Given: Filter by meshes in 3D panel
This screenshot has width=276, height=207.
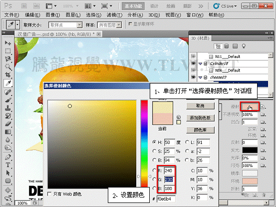Looking at the screenshot, I should click(x=227, y=46).
